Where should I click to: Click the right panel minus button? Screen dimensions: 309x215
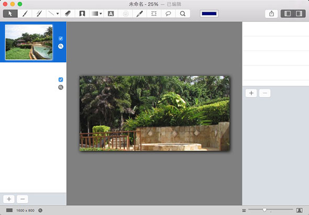point(265,93)
